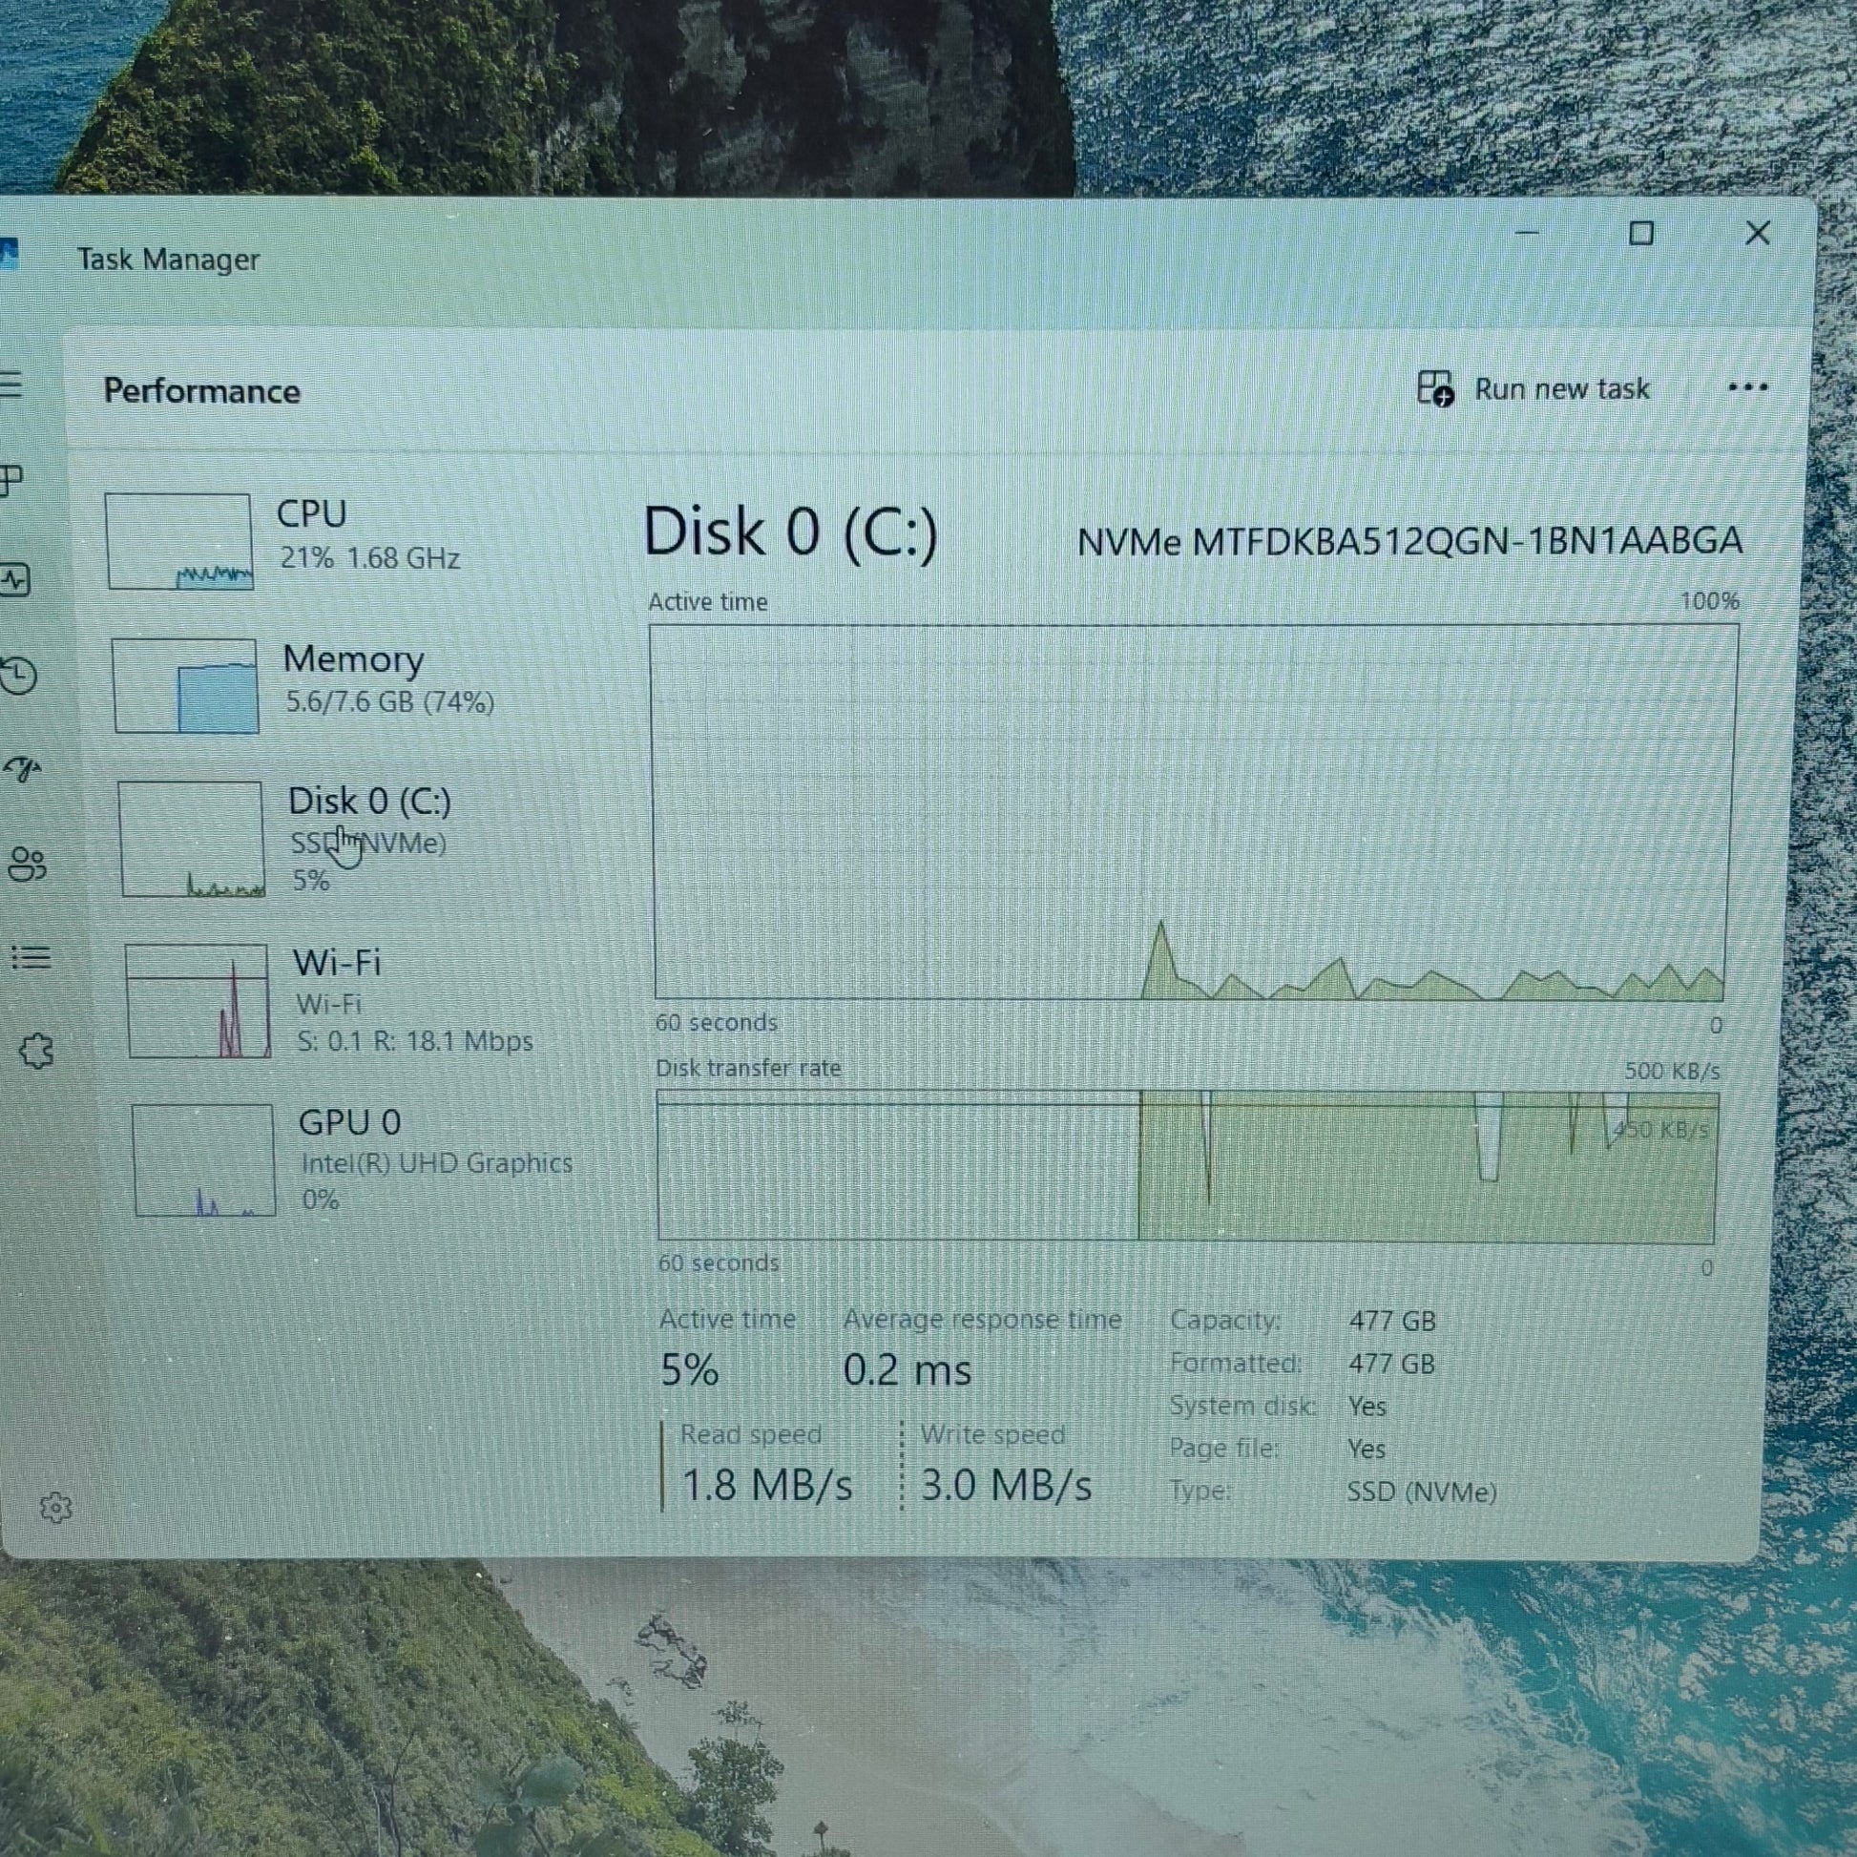Open the App history clock icon
The image size is (1857, 1857).
[17, 676]
